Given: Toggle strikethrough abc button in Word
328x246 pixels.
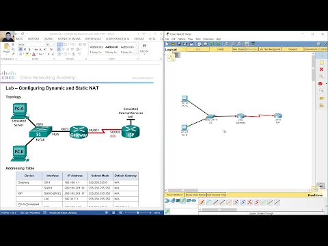Looking at the screenshot, I should (36, 49).
